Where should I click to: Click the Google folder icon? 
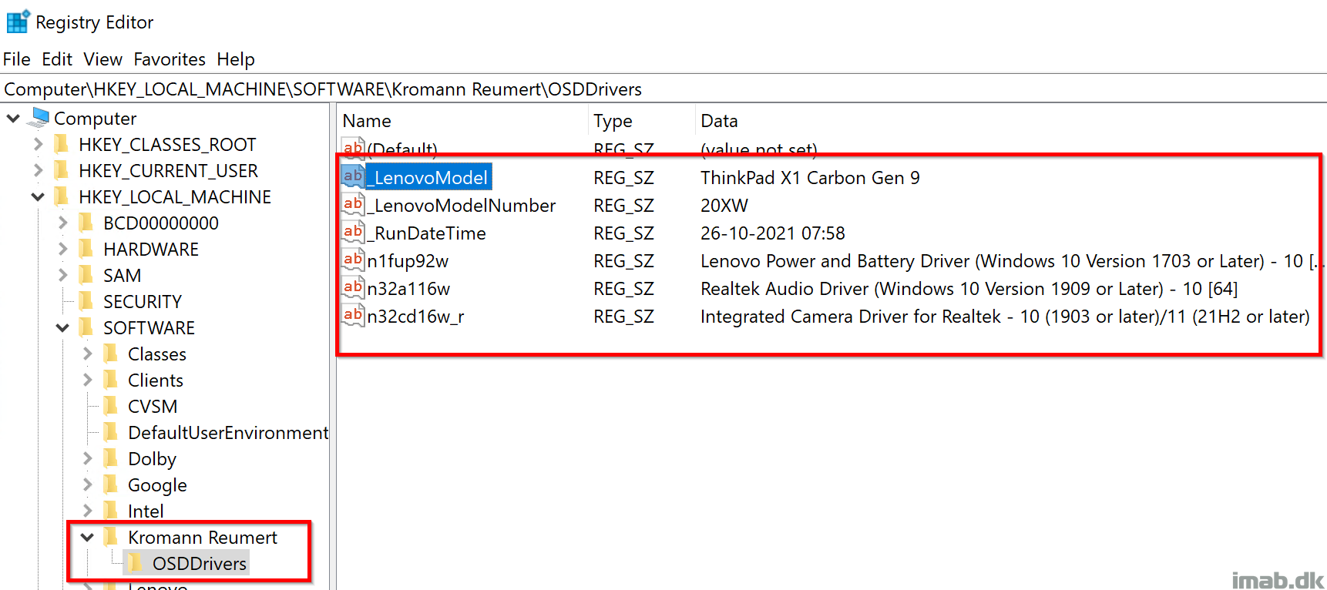point(111,484)
